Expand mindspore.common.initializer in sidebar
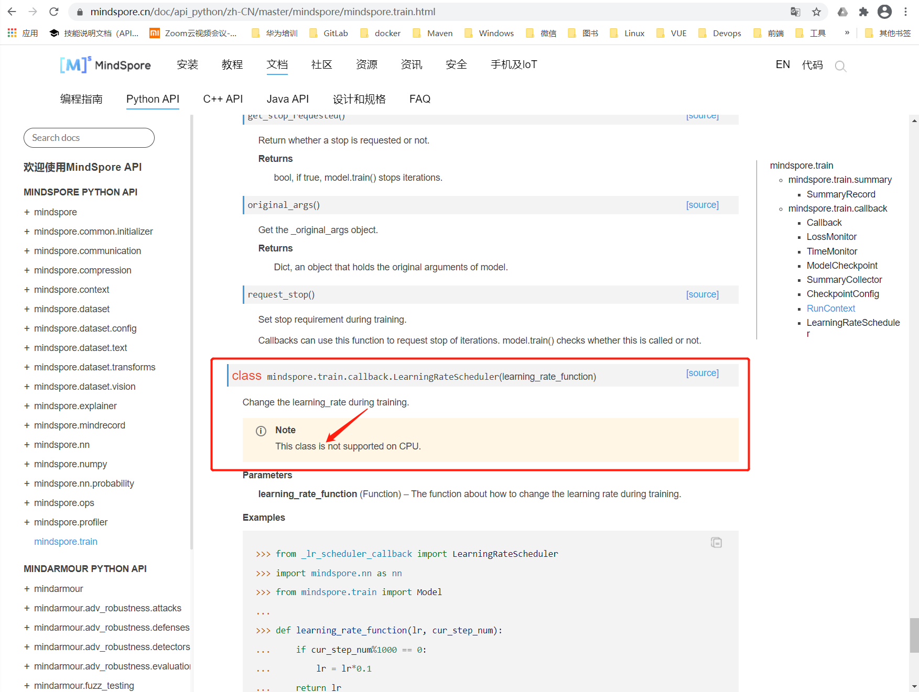919x692 pixels. tap(27, 232)
